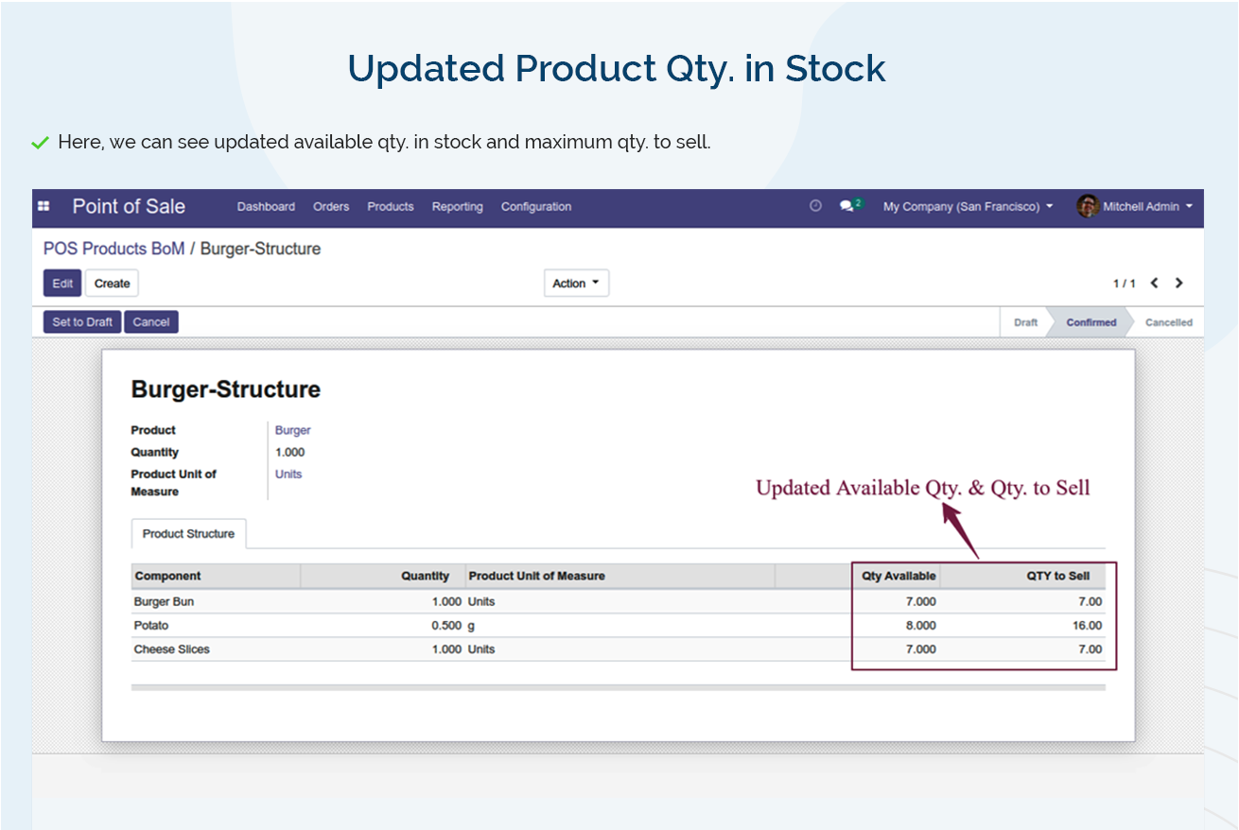
Task: Click the POS Products BoM breadcrumb
Action: [x=113, y=249]
